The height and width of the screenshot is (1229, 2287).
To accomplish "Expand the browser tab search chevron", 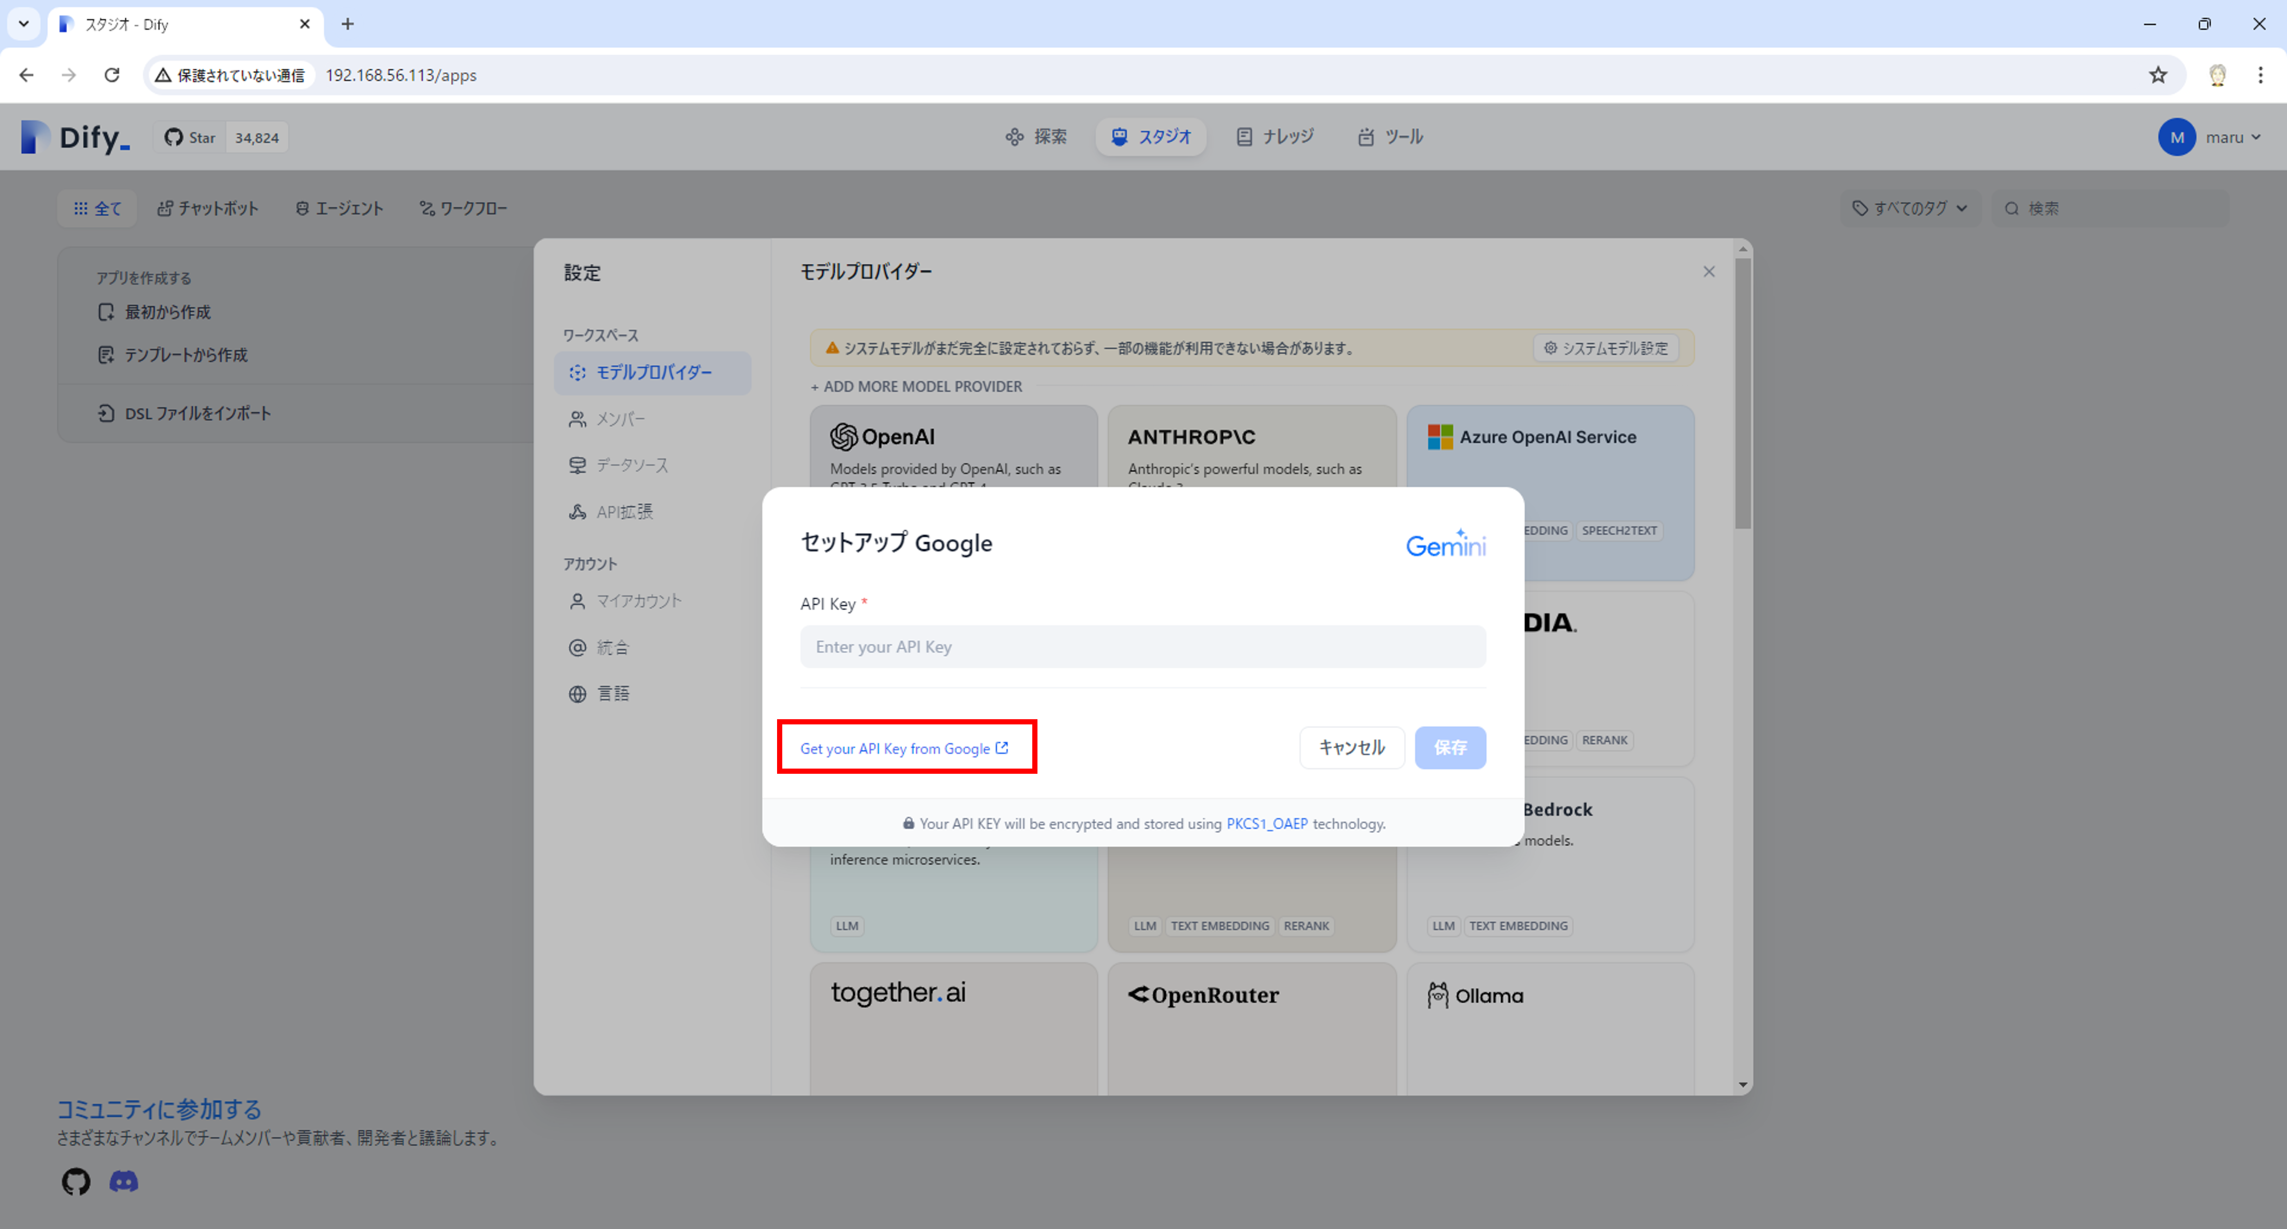I will [x=24, y=24].
